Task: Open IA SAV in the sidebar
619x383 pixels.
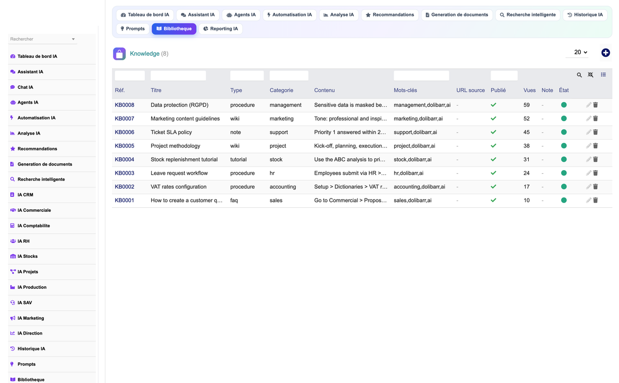Action: click(x=25, y=303)
